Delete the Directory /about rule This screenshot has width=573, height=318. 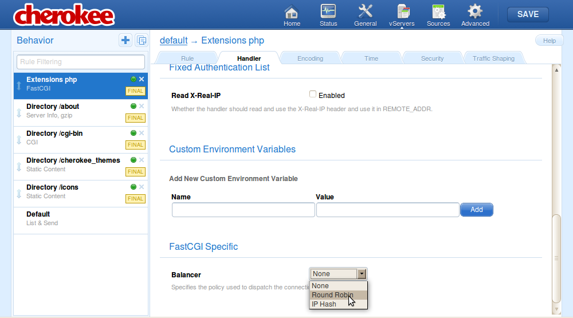pos(142,106)
